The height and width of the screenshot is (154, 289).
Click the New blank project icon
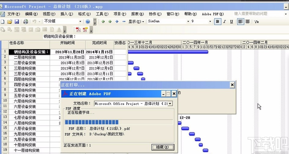pyautogui.click(x=2, y=22)
